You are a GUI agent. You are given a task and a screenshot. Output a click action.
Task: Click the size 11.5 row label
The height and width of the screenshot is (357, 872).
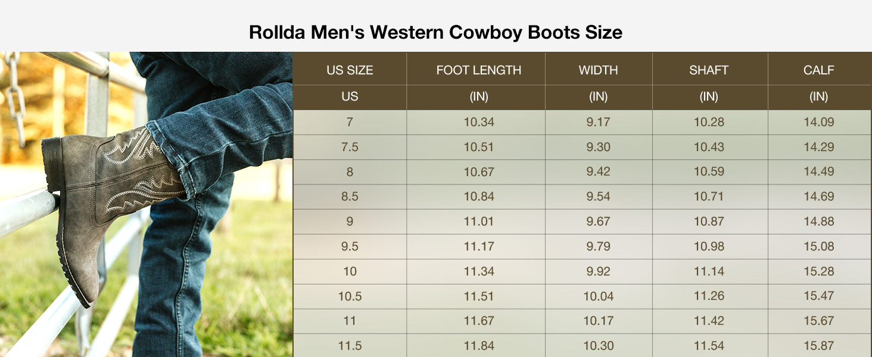coord(350,346)
